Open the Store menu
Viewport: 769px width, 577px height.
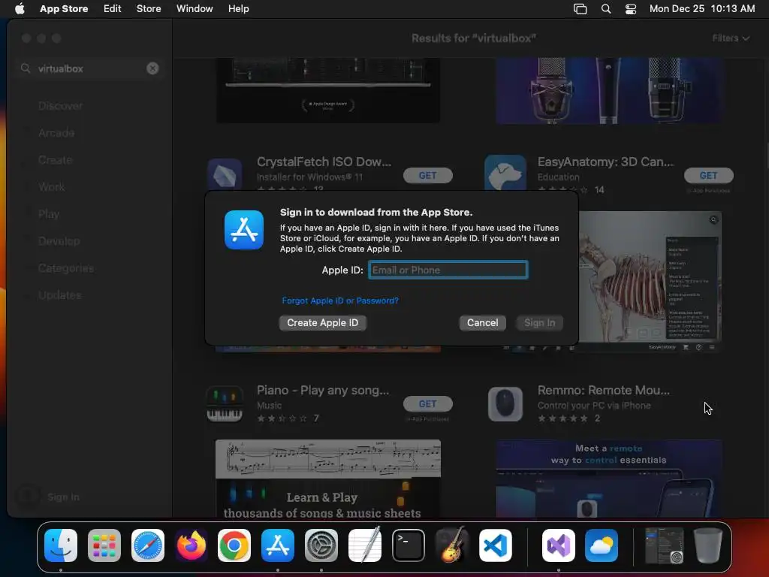coord(149,9)
